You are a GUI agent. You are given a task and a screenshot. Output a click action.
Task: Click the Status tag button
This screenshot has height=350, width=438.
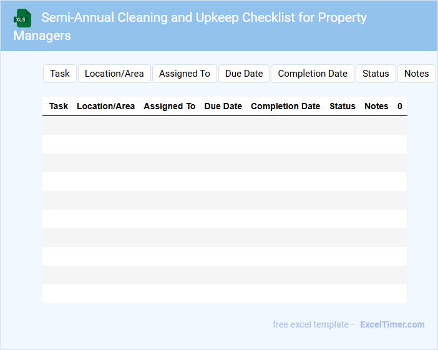pos(376,74)
